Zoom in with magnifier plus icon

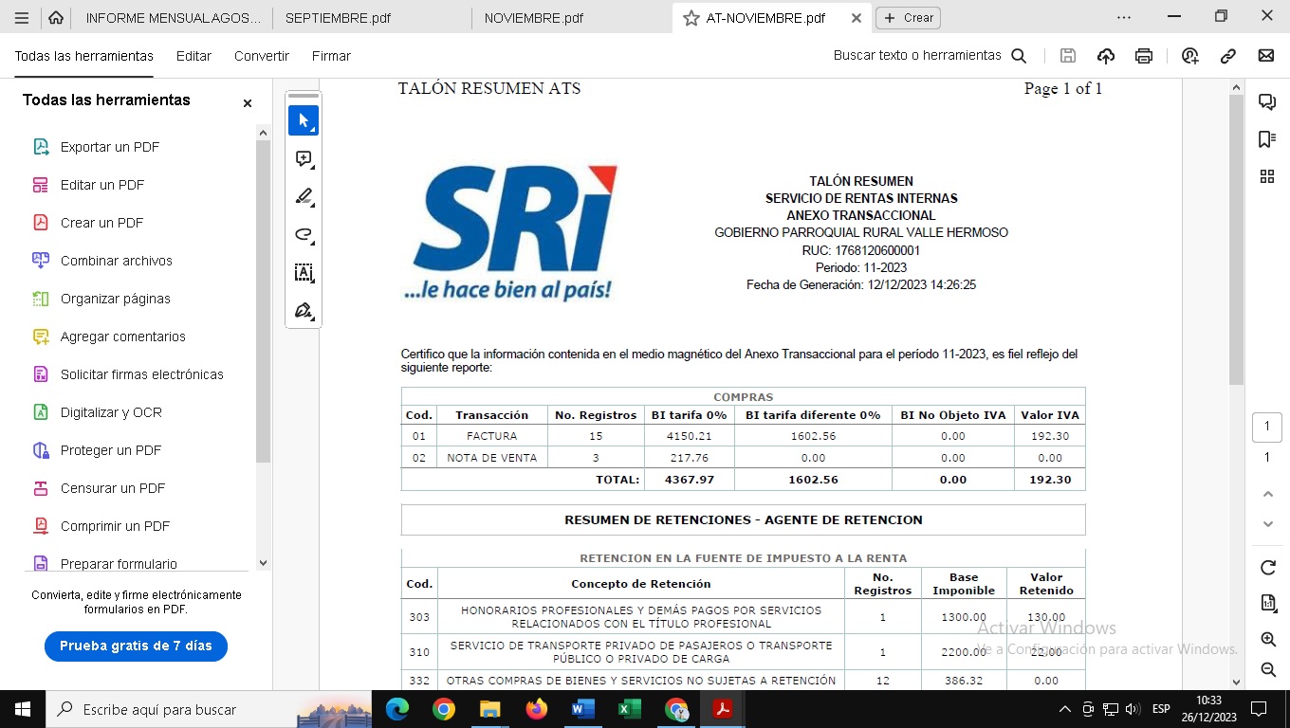pyautogui.click(x=1267, y=640)
